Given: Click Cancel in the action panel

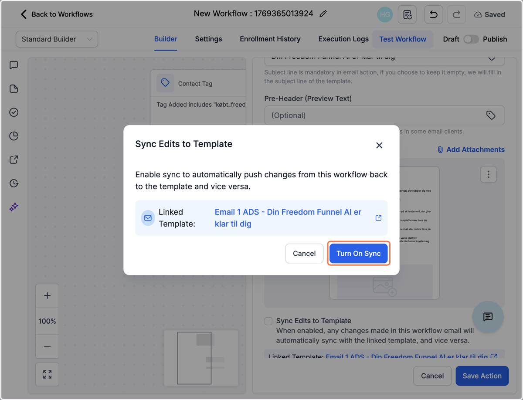Looking at the screenshot, I should (x=432, y=376).
